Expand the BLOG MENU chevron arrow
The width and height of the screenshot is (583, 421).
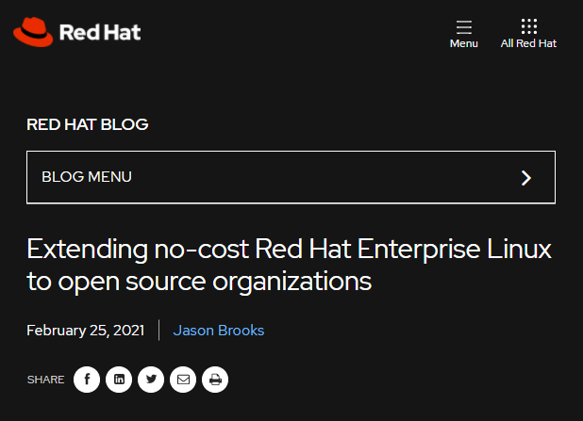[x=526, y=177]
